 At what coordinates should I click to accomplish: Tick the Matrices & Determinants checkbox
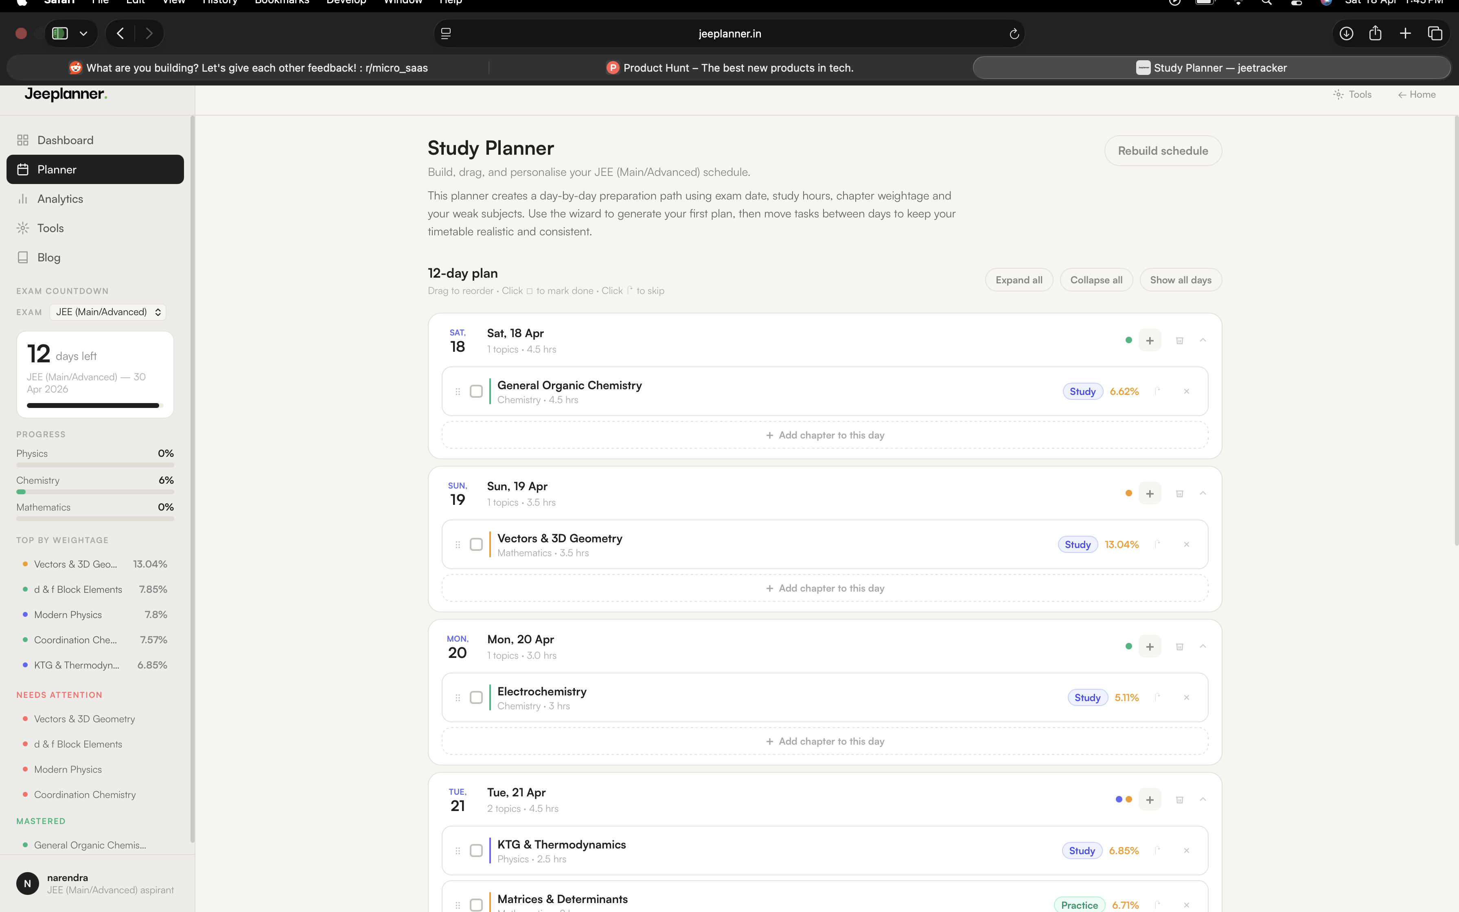pyautogui.click(x=476, y=905)
